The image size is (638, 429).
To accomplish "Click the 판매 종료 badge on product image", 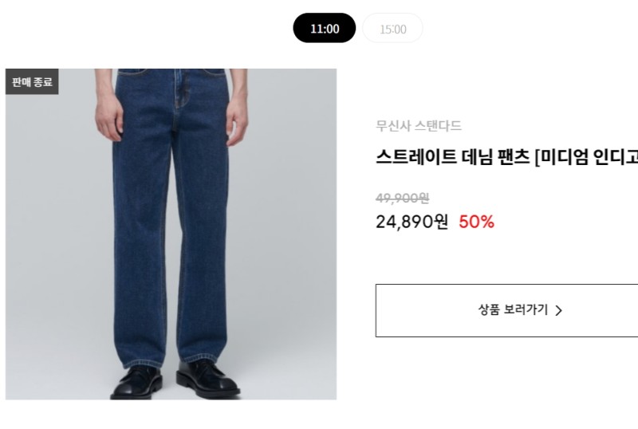I will [x=32, y=82].
